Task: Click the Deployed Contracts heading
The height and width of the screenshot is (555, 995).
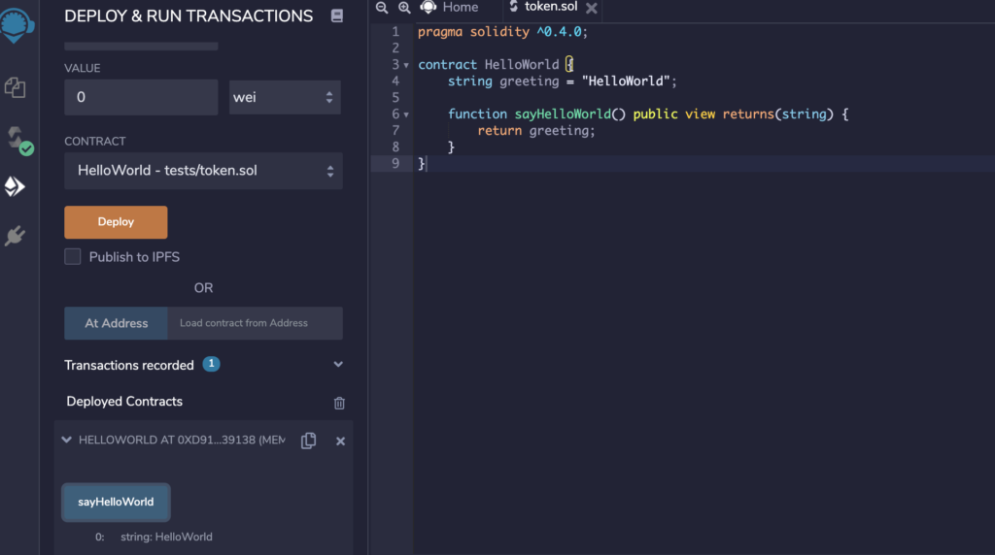Action: tap(124, 401)
